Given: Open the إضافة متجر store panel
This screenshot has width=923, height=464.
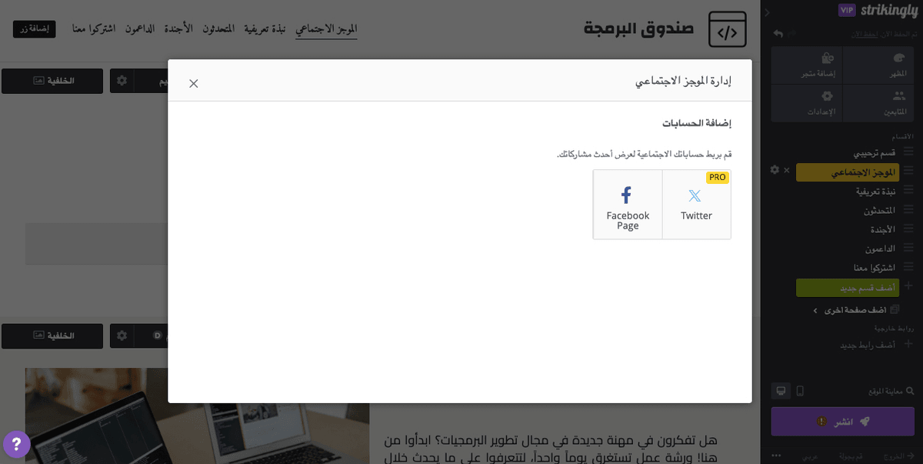Looking at the screenshot, I should [807, 65].
